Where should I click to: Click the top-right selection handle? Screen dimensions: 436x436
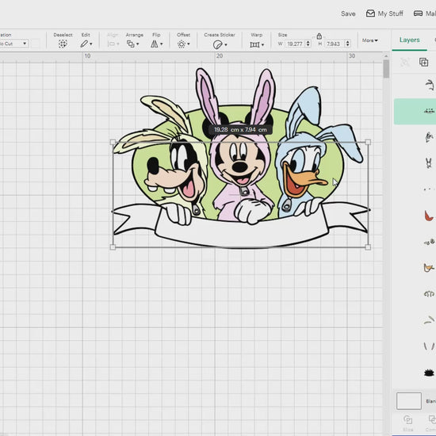tap(368, 142)
